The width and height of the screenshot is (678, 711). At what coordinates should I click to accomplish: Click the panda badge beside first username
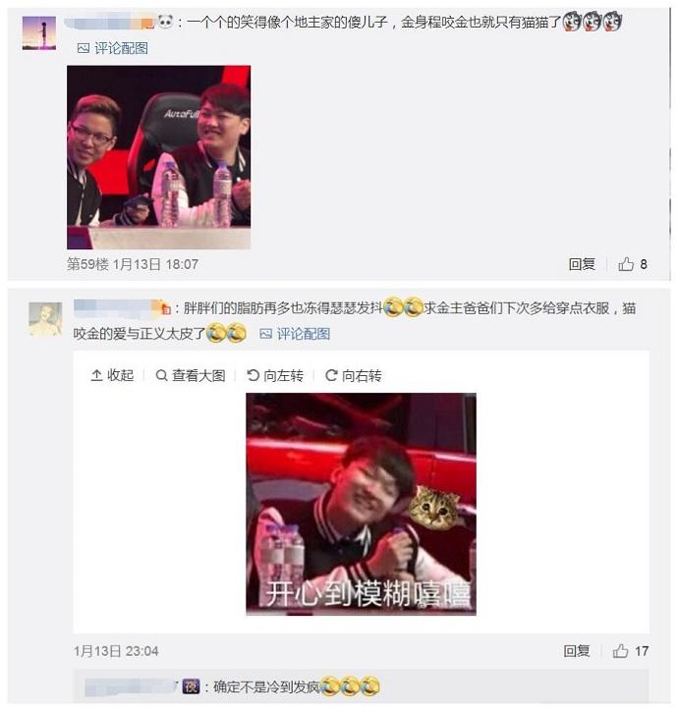pyautogui.click(x=166, y=22)
